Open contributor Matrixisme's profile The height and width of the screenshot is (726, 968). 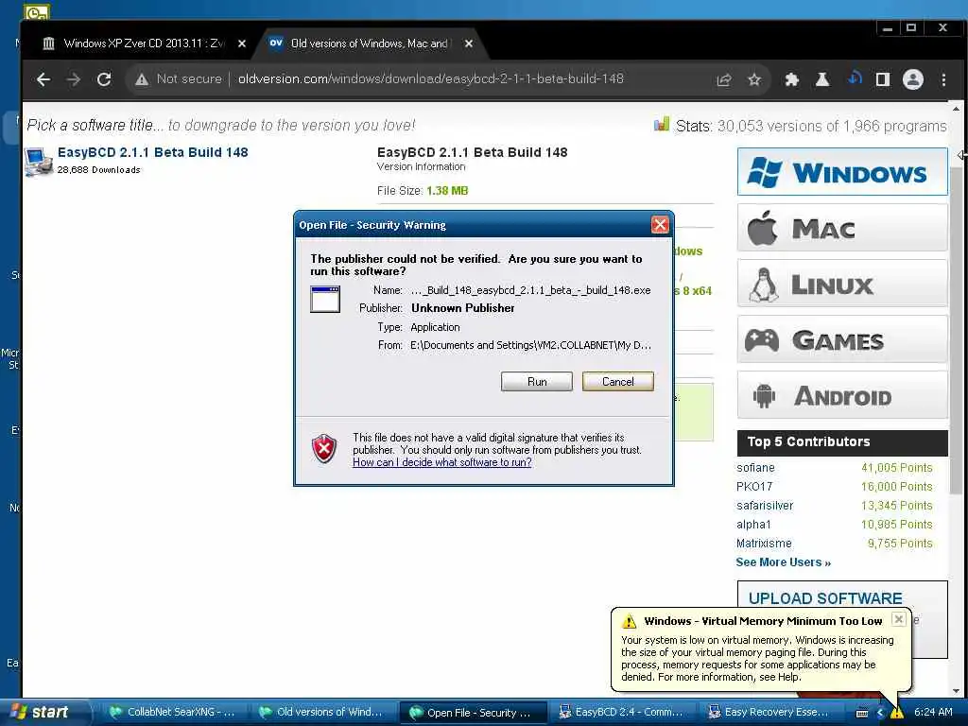click(764, 544)
